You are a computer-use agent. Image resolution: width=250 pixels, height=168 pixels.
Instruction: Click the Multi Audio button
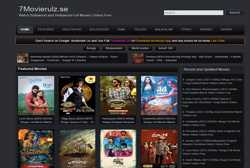click(x=140, y=48)
